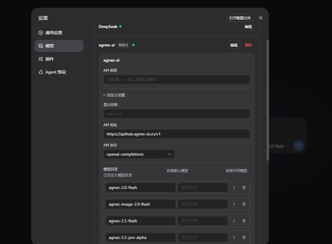
Task: Open the API 协议 openai-completions dropdown
Action: click(x=139, y=154)
